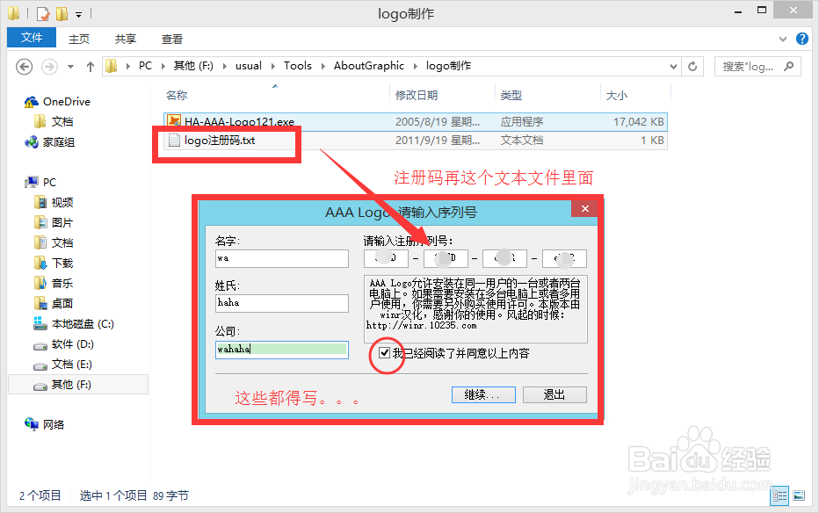This screenshot has width=819, height=513.
Task: Click the 公司 input field
Action: click(x=281, y=349)
